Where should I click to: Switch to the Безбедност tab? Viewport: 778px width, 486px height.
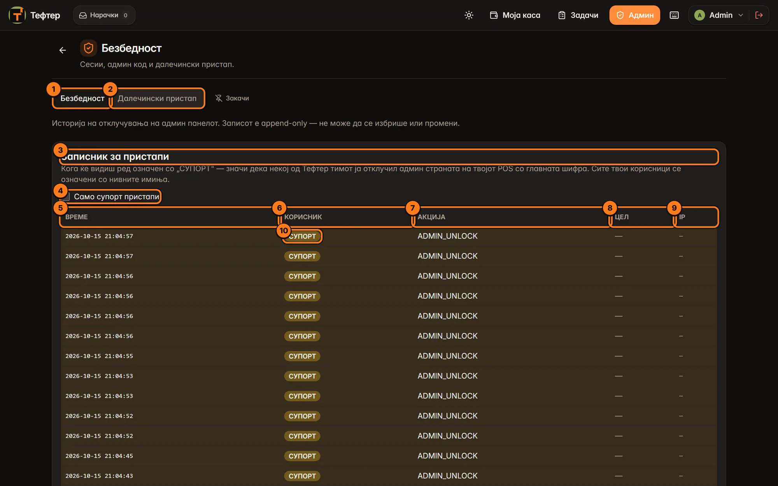pos(82,98)
